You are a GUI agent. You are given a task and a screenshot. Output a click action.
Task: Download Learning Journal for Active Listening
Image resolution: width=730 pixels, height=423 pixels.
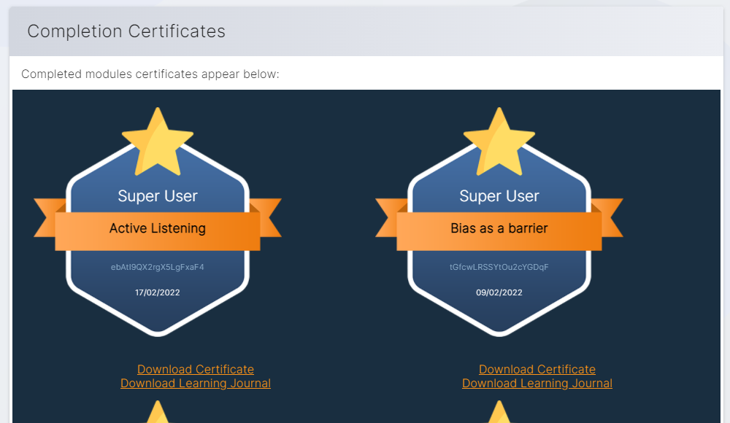tap(196, 384)
